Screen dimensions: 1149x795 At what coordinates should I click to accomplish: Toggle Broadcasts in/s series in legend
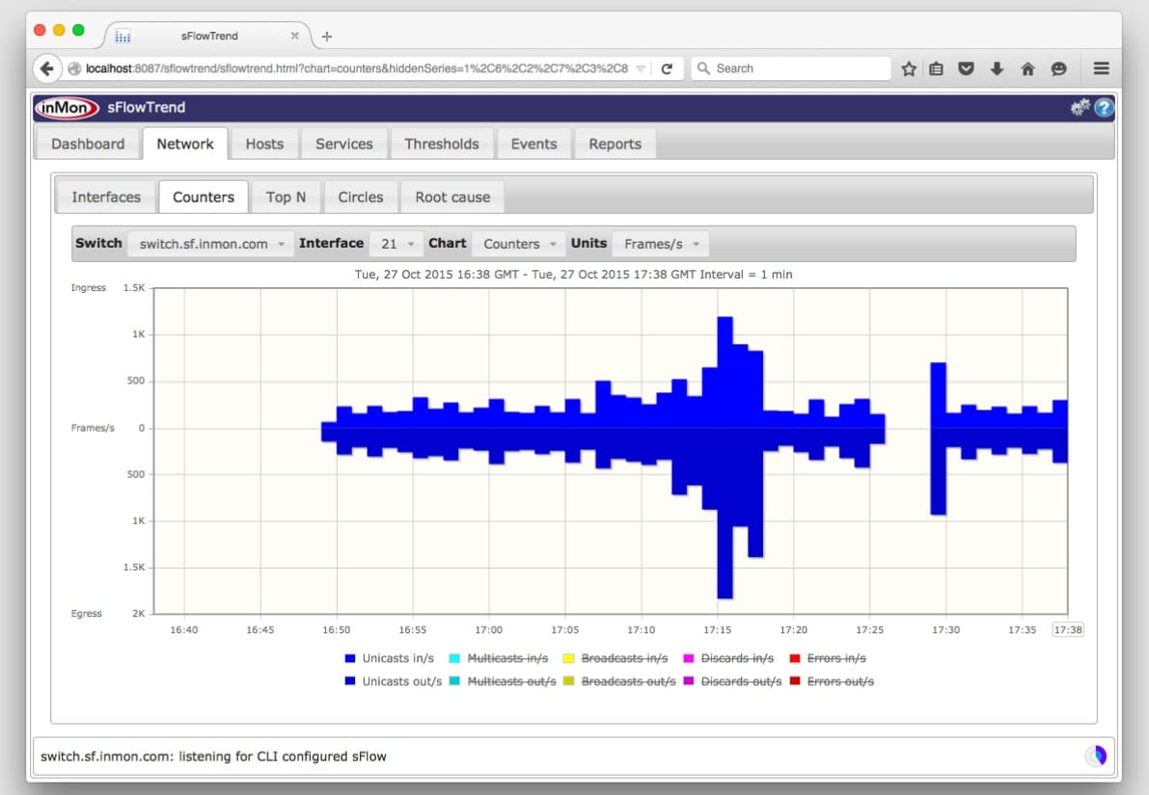click(624, 658)
